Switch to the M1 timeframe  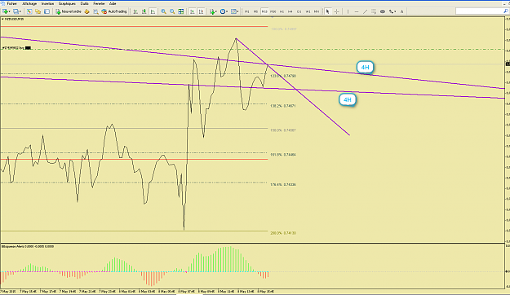tap(247, 11)
